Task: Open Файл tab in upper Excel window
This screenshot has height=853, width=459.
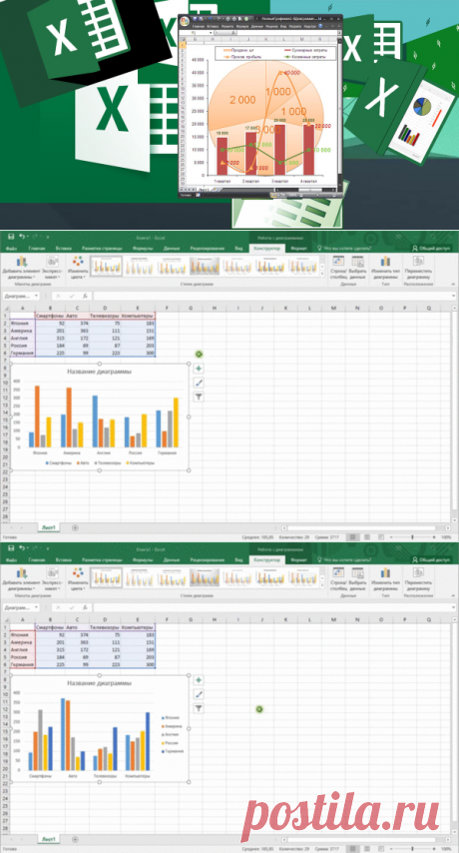Action: (x=11, y=248)
